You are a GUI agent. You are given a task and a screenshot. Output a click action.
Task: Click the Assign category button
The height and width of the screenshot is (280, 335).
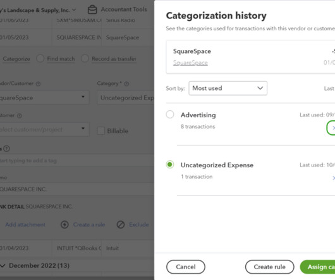(x=318, y=267)
